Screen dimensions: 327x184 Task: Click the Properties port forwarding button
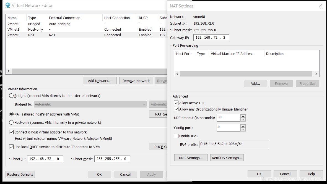pyautogui.click(x=307, y=83)
